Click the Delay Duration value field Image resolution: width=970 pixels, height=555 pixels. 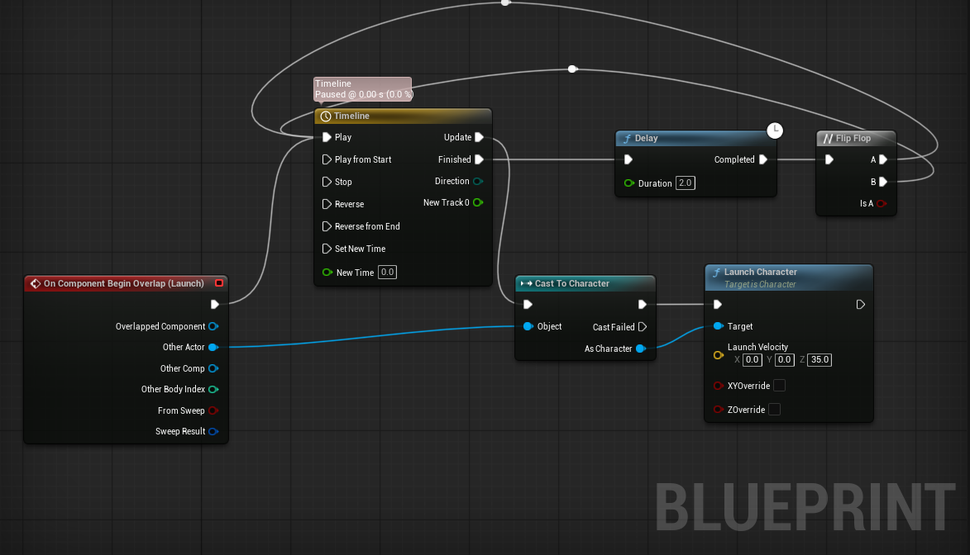(x=686, y=183)
